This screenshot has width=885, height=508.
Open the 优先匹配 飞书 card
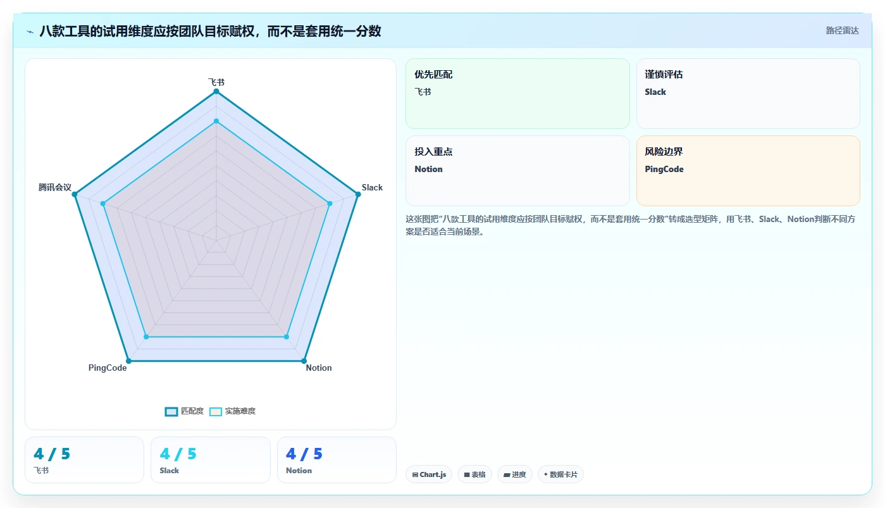click(x=517, y=94)
